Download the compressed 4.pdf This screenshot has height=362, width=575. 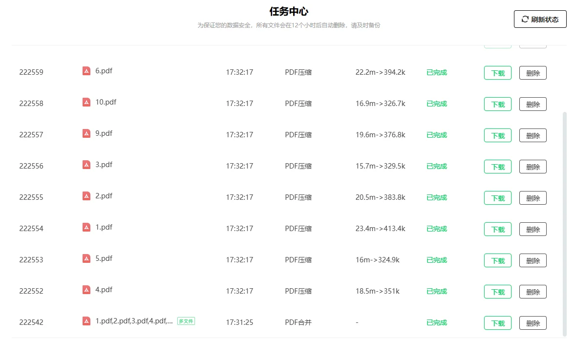498,292
